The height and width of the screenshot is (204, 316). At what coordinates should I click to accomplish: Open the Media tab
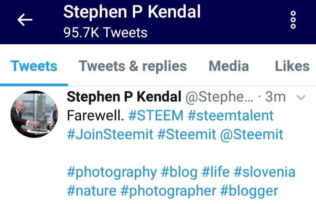(x=229, y=66)
